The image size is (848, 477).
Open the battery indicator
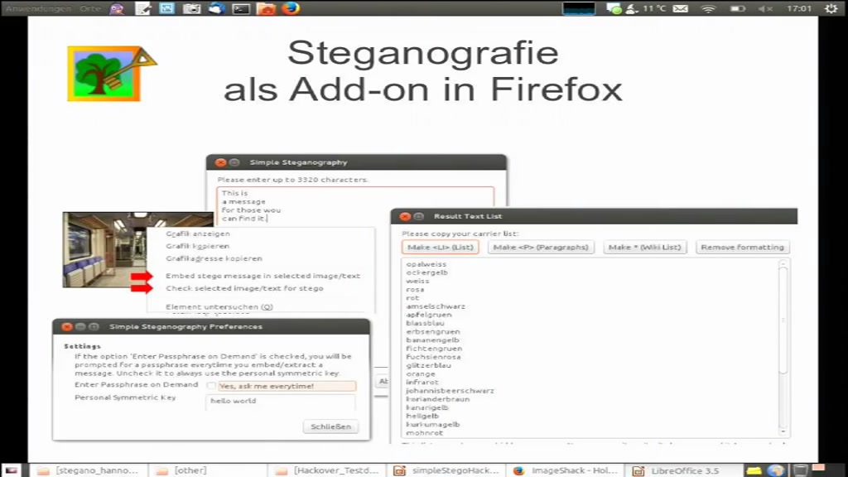738,8
